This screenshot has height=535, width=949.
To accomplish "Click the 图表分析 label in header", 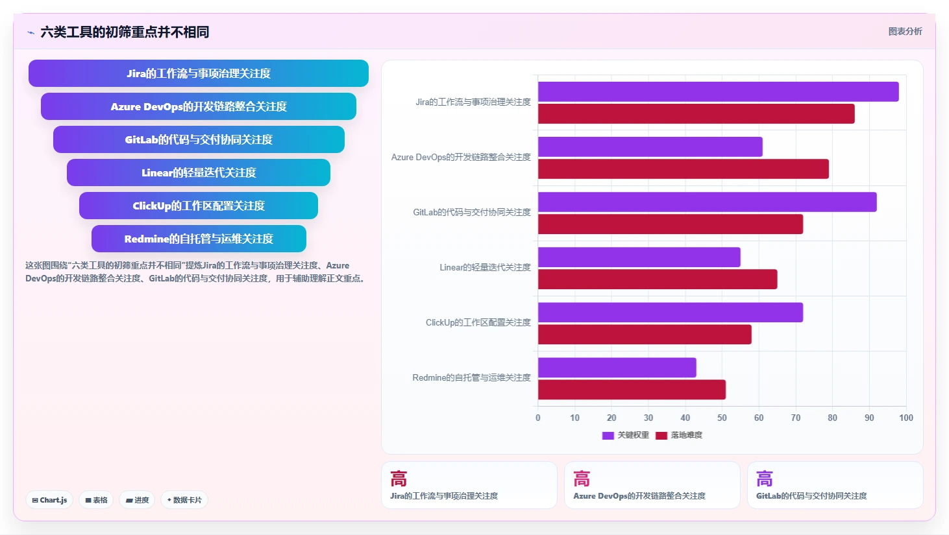I will (x=905, y=31).
